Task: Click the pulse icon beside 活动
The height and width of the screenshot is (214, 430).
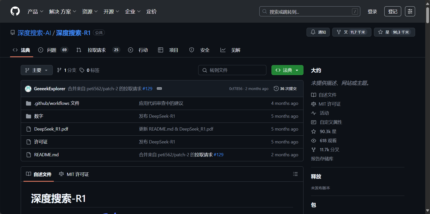Action: pos(314,113)
